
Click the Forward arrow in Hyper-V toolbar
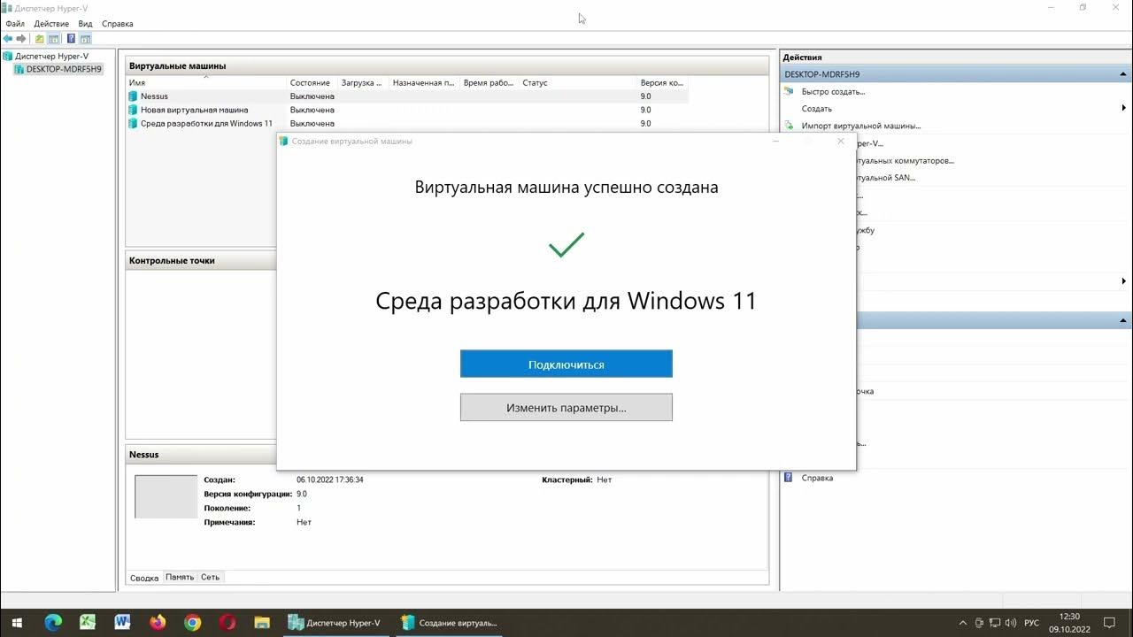[x=21, y=39]
